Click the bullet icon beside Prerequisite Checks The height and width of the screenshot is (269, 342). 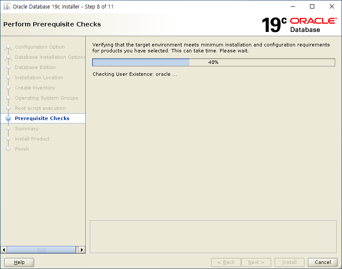click(8, 118)
